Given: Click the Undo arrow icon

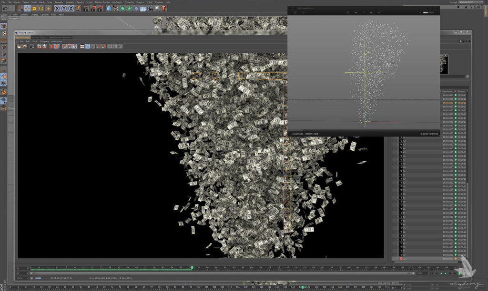Looking at the screenshot, I should (5, 9).
